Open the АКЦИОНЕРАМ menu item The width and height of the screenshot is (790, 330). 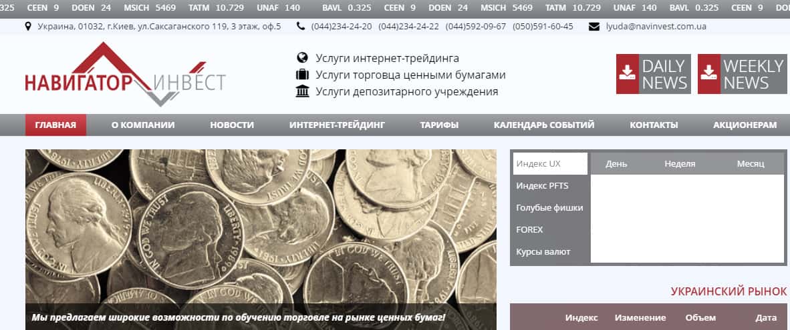(745, 125)
